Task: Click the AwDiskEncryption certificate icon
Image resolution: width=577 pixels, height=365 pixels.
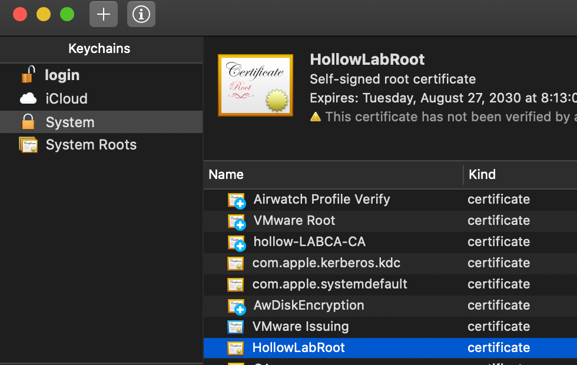Action: click(x=236, y=306)
